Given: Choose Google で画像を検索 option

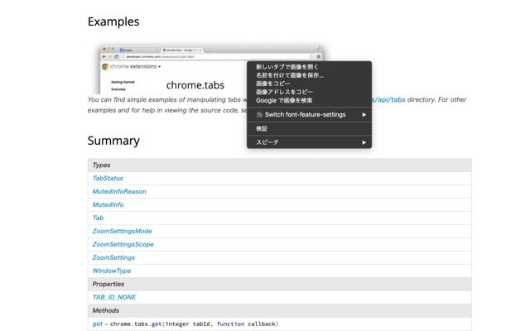Looking at the screenshot, I should (x=284, y=100).
